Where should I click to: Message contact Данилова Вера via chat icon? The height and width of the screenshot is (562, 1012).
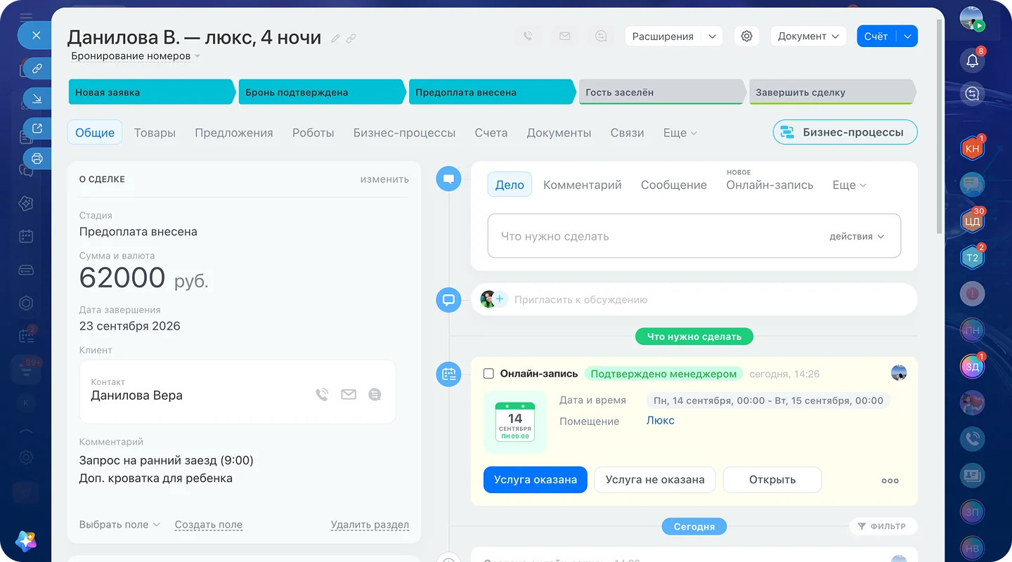click(x=375, y=395)
